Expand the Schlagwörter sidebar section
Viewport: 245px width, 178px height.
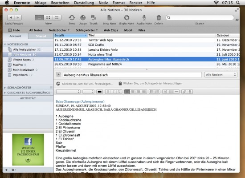point(5,88)
